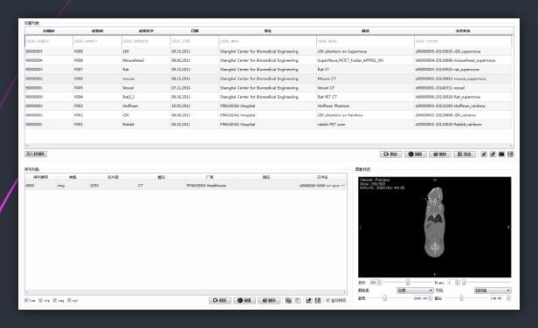Open the color table dropdown under the preview
538x328 pixels.
pyautogui.click(x=415, y=290)
